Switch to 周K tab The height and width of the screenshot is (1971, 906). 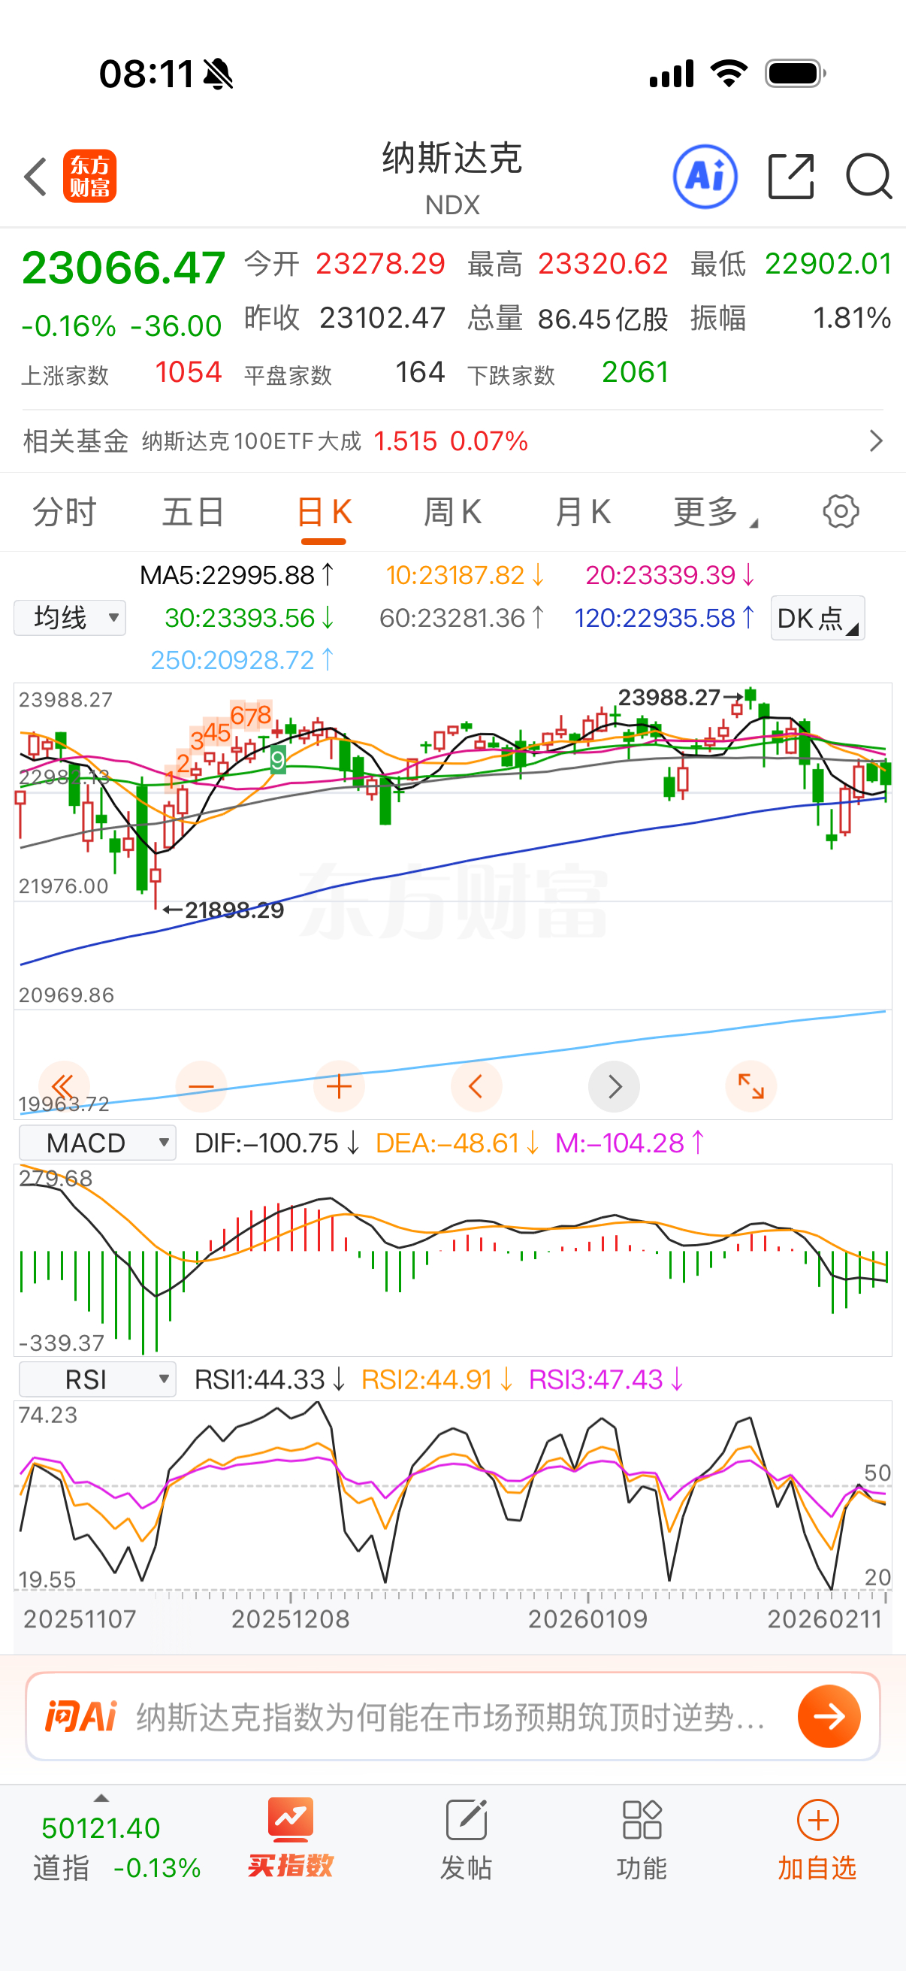point(452,512)
